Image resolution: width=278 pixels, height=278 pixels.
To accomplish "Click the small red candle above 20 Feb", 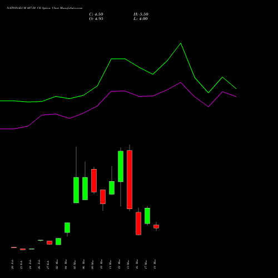I will (14, 247).
